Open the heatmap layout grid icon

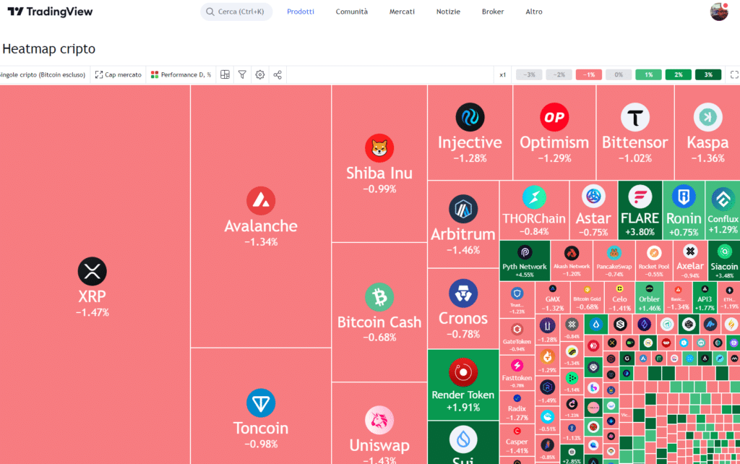225,74
